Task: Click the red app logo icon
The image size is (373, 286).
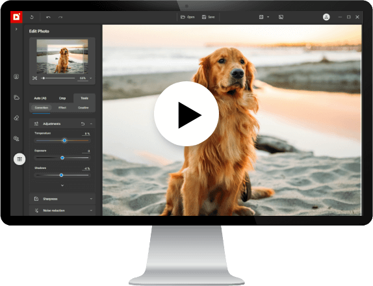Action: (16, 17)
